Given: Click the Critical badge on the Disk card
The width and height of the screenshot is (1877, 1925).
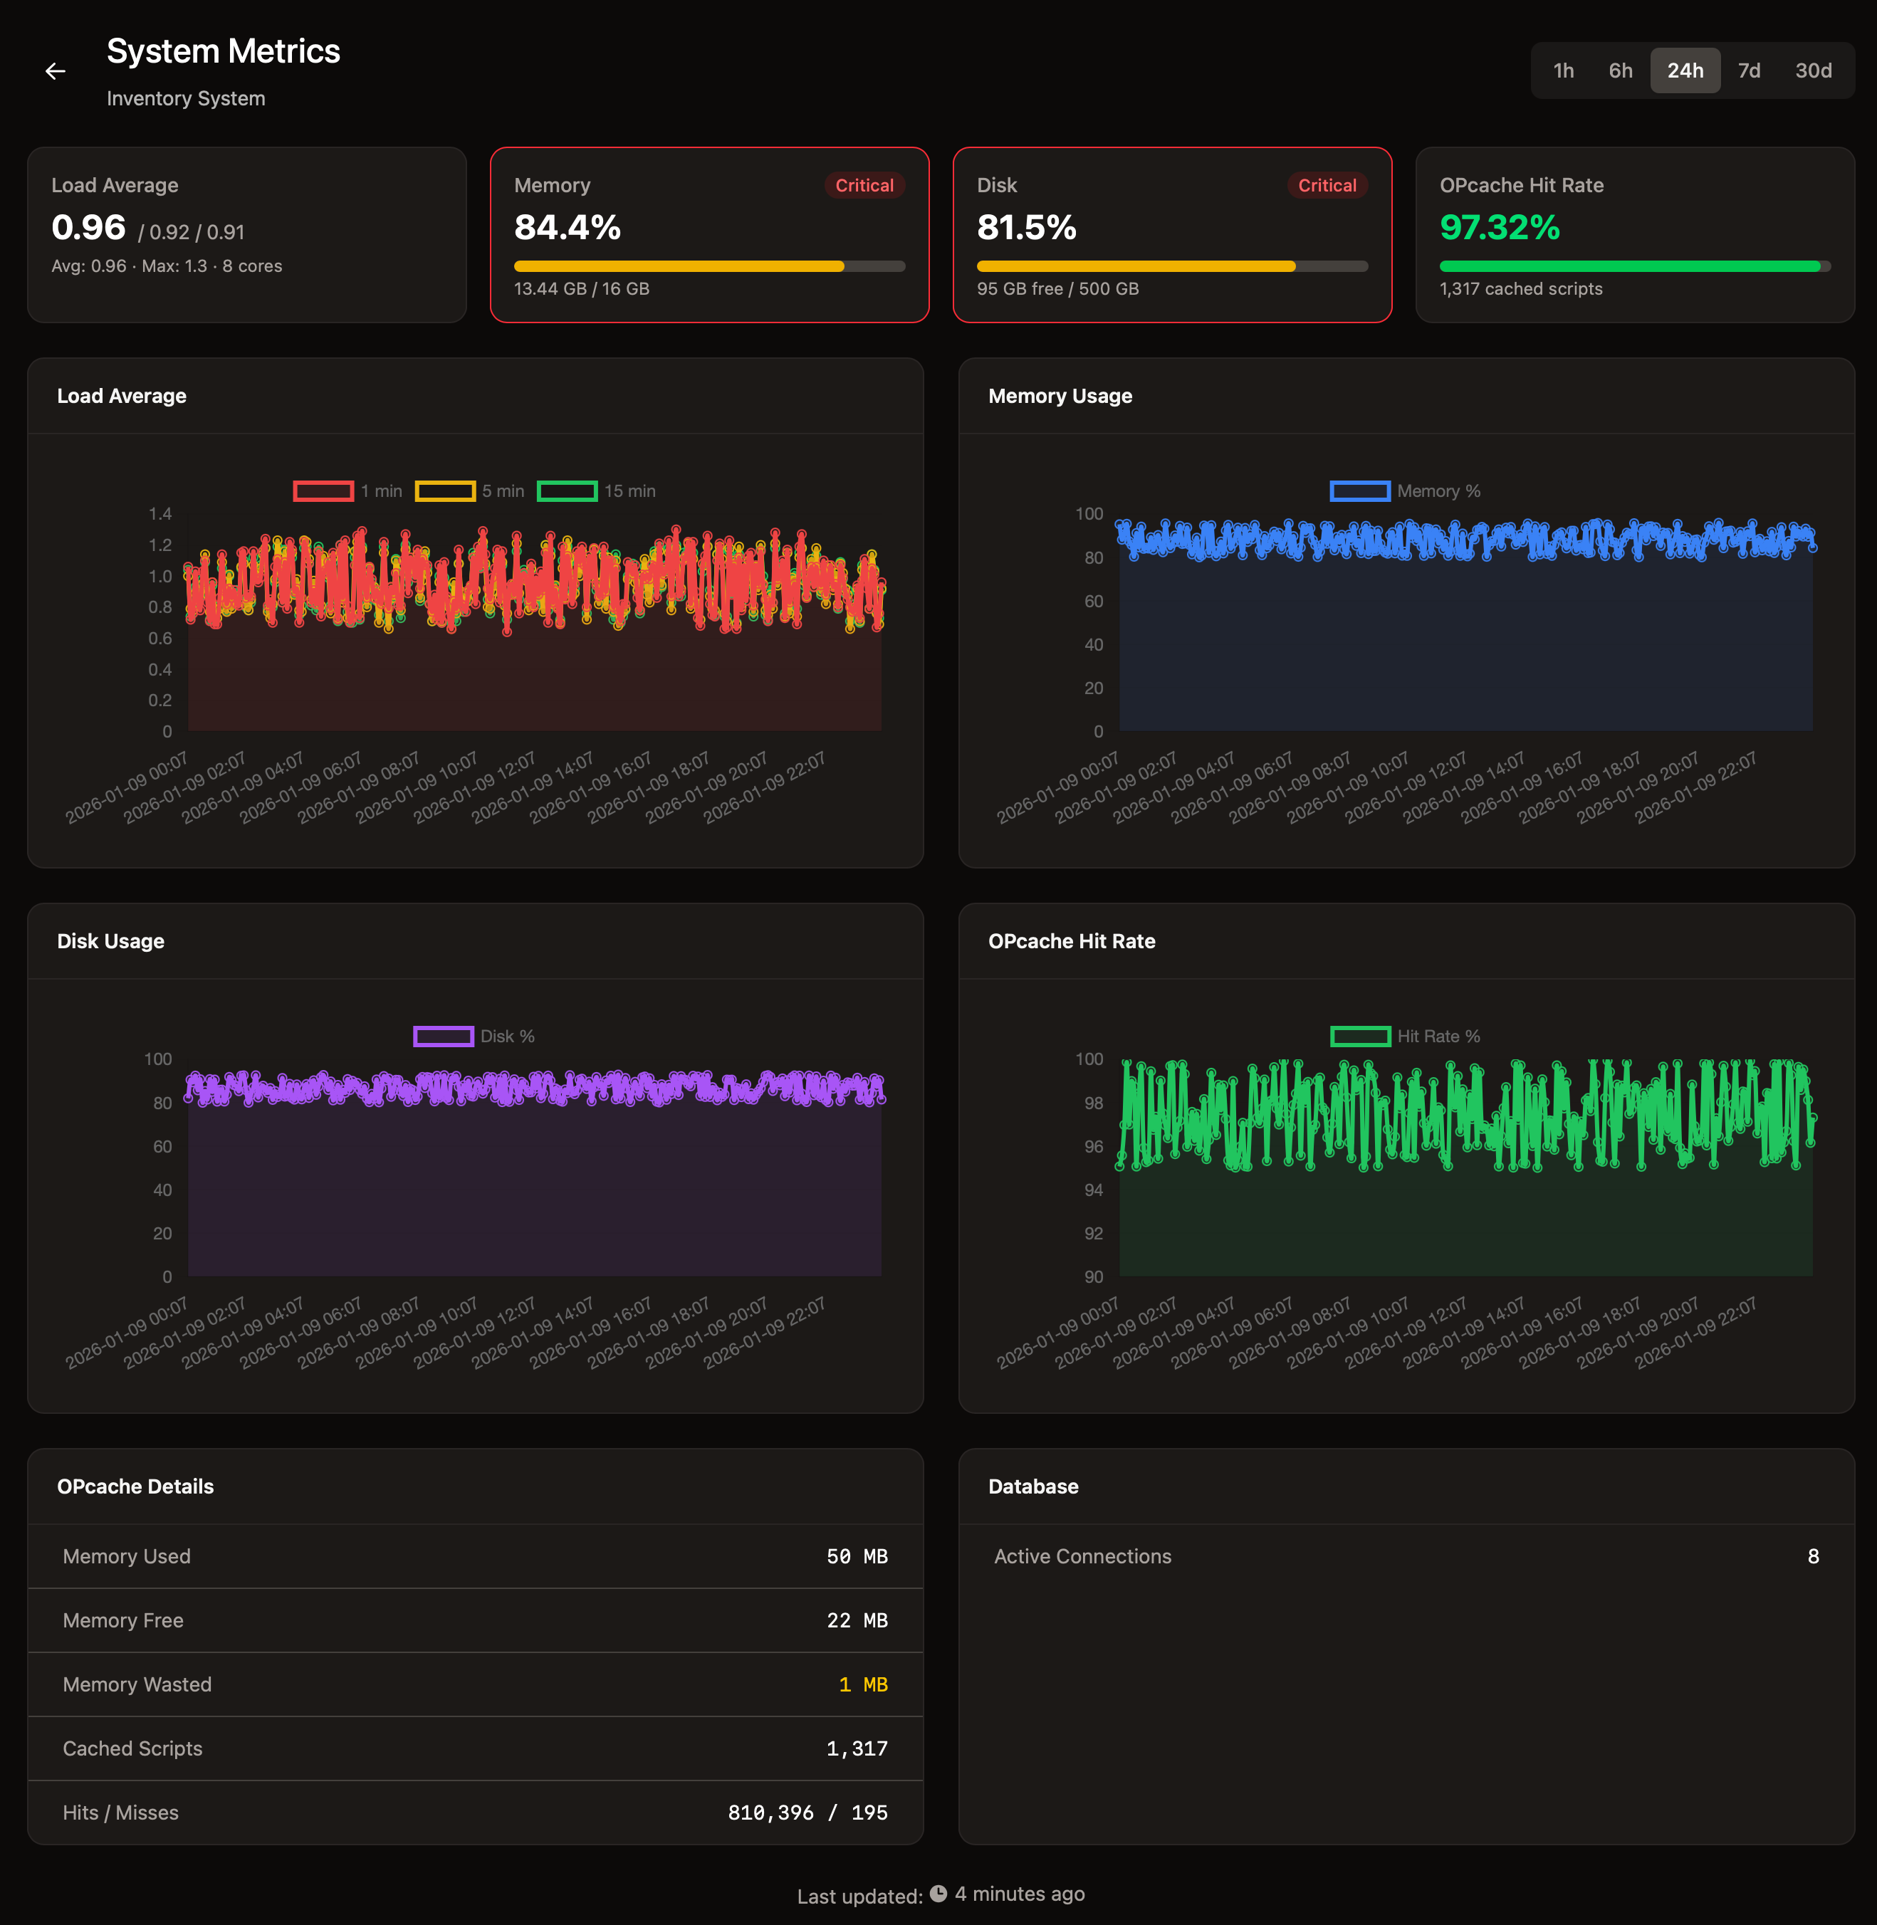Looking at the screenshot, I should (1326, 185).
